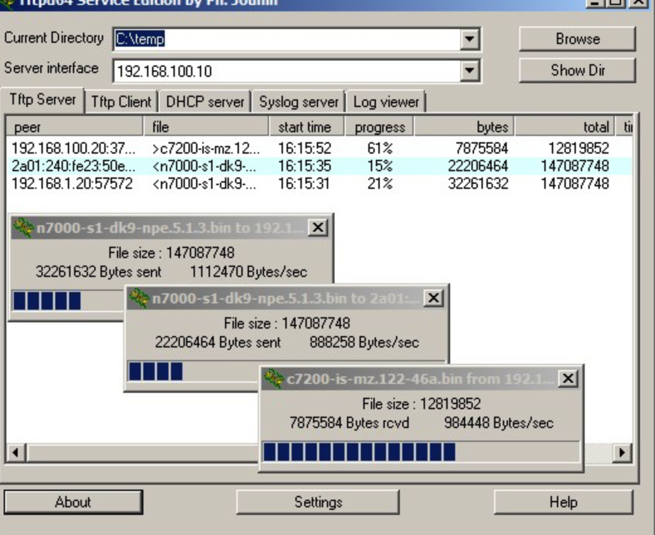The image size is (655, 535).
Task: Click the Tftpd icon in n7000 to 2a01 popup
Action: 139,298
